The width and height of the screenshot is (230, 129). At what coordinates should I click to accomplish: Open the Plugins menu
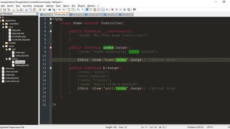pyautogui.click(x=81, y=6)
